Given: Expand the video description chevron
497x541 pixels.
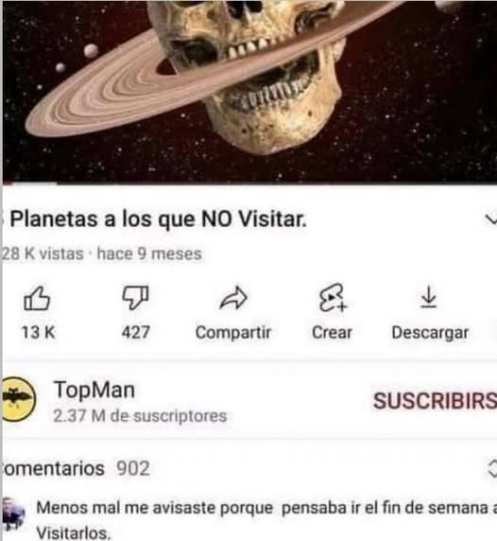Looking at the screenshot, I should pos(490,219).
